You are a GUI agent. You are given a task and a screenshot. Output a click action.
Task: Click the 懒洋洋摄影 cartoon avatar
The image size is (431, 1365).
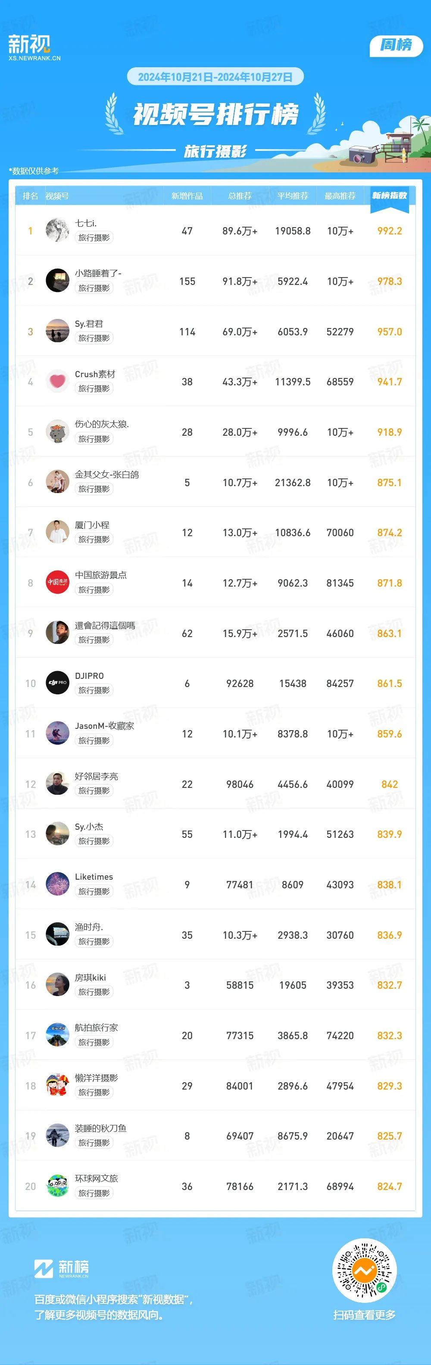click(57, 1086)
